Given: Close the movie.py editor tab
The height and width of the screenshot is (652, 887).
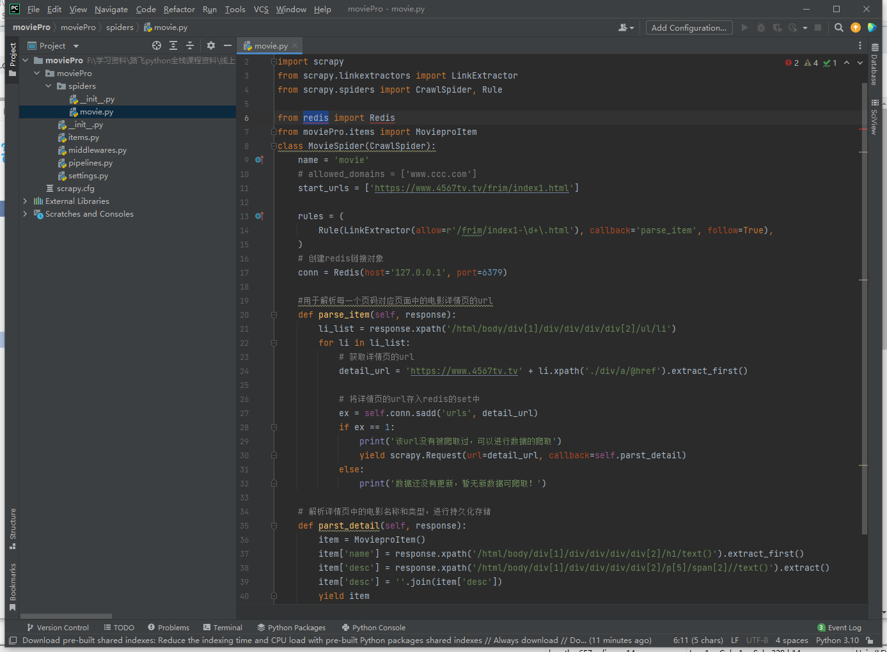Looking at the screenshot, I should [x=295, y=45].
